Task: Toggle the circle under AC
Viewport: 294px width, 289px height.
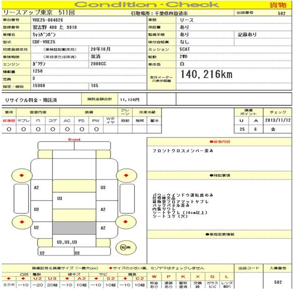Action: 67,129
